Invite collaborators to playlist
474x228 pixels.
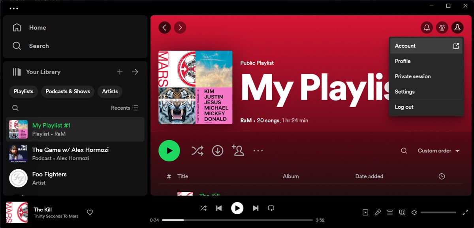pyautogui.click(x=238, y=150)
